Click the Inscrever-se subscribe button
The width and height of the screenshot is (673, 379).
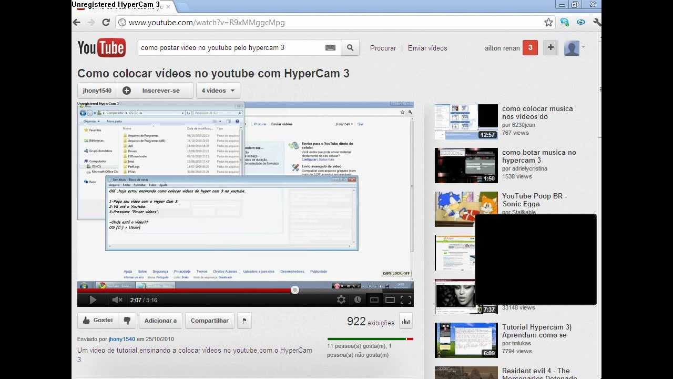[155, 91]
